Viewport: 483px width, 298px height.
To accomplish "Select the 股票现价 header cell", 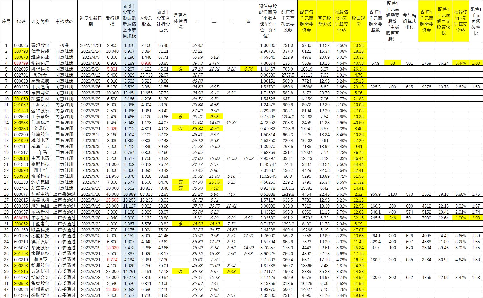I will 358,21.
